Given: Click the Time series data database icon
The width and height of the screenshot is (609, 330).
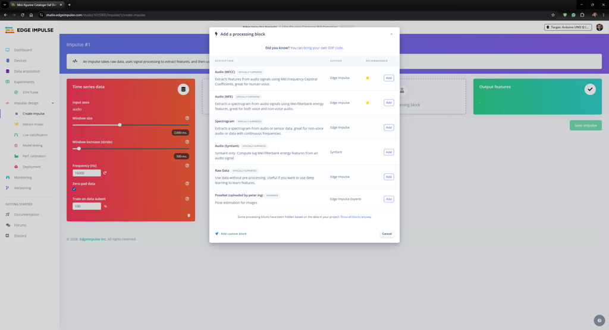Looking at the screenshot, I should coord(183,90).
